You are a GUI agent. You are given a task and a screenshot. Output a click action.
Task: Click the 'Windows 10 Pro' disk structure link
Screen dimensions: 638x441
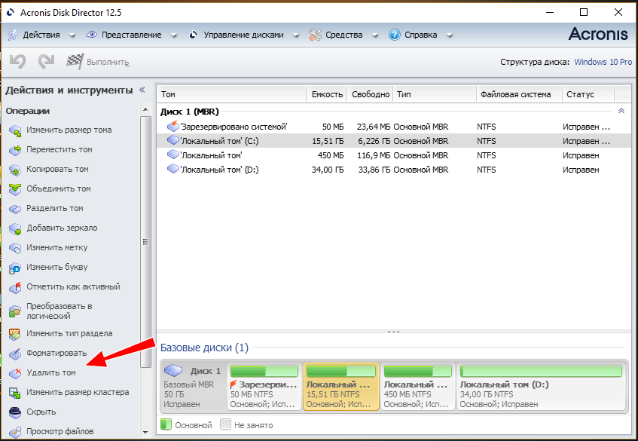point(603,63)
